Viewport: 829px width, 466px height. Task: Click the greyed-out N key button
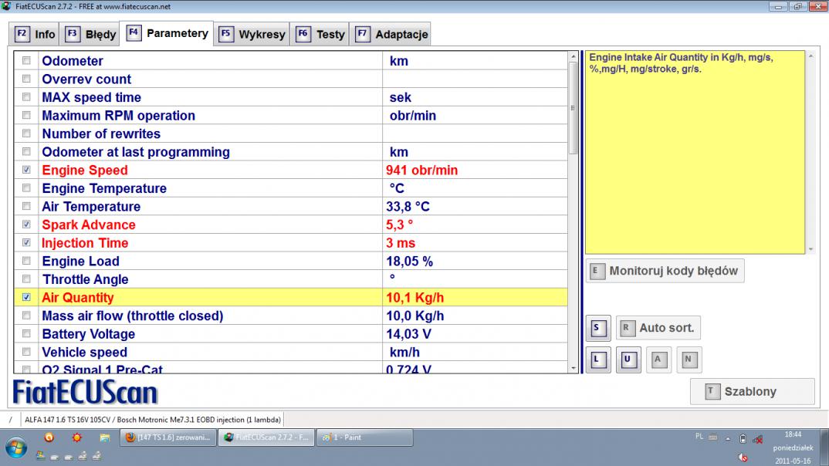point(689,360)
